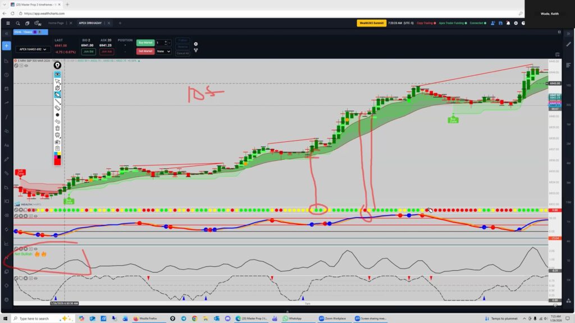This screenshot has height=323, width=575.
Task: Toggle visibility eye of Net Bullish indicator
Action: point(35,248)
